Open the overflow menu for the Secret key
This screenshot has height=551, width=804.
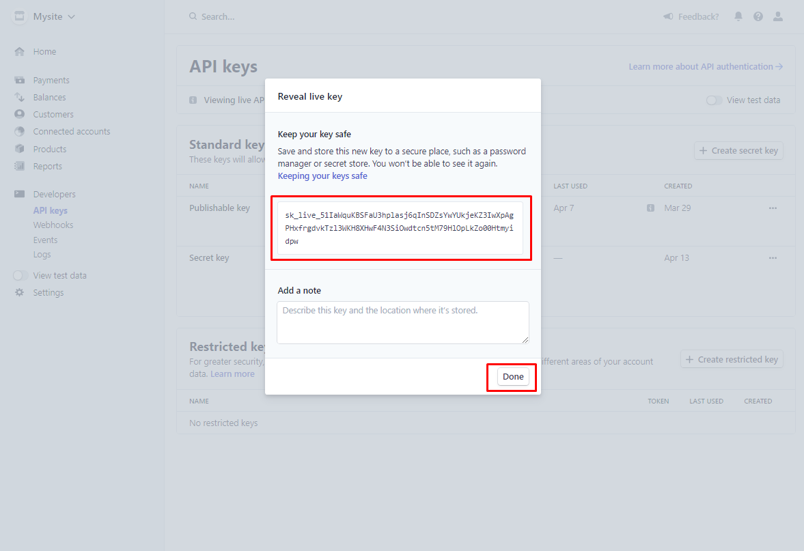point(773,257)
